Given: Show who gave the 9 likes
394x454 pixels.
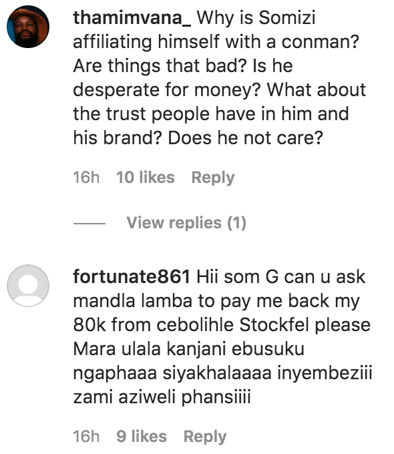Looking at the screenshot, I should (142, 437).
